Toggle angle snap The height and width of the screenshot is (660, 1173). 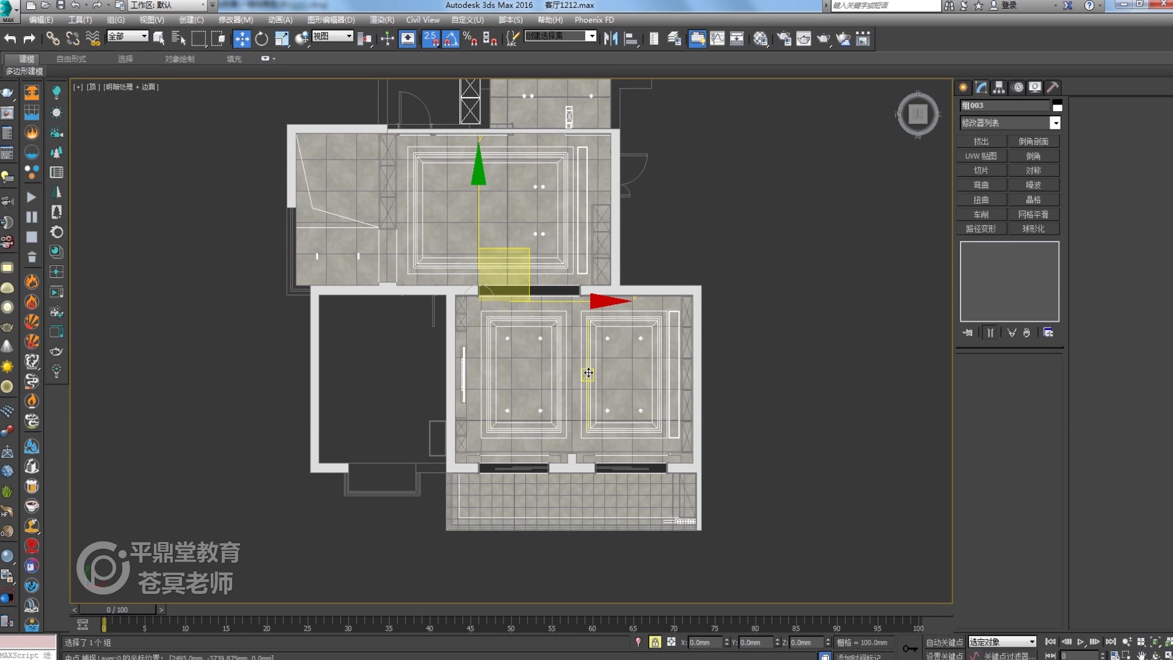[450, 38]
